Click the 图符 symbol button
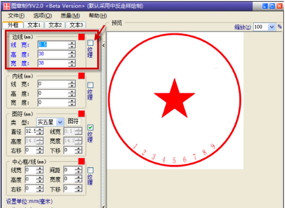 [74, 122]
